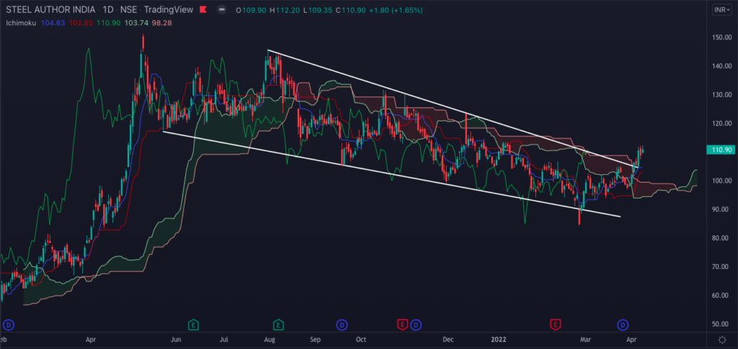The height and width of the screenshot is (349, 738).
Task: Click the dividend D marker between Sep and Oct
Action: point(342,324)
